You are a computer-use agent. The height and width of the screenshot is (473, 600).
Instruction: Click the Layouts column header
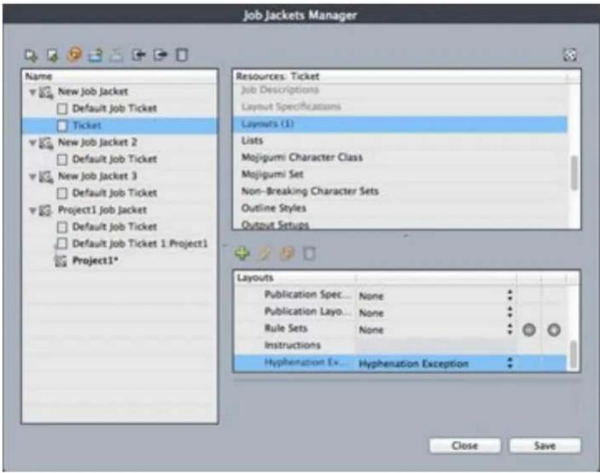pos(294,278)
